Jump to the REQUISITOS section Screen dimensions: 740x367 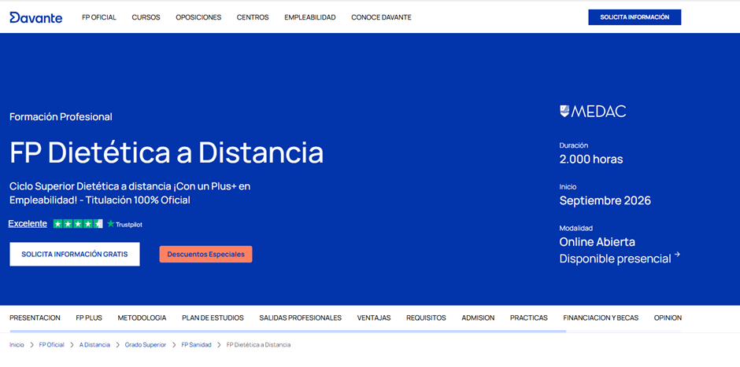[x=426, y=318]
